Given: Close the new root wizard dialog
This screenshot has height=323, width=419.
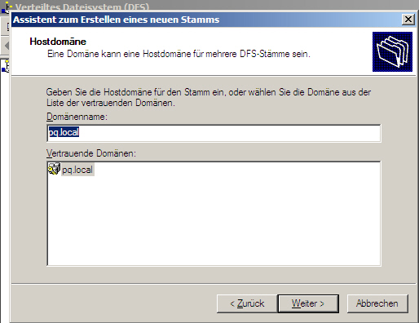Looking at the screenshot, I should click(x=408, y=20).
